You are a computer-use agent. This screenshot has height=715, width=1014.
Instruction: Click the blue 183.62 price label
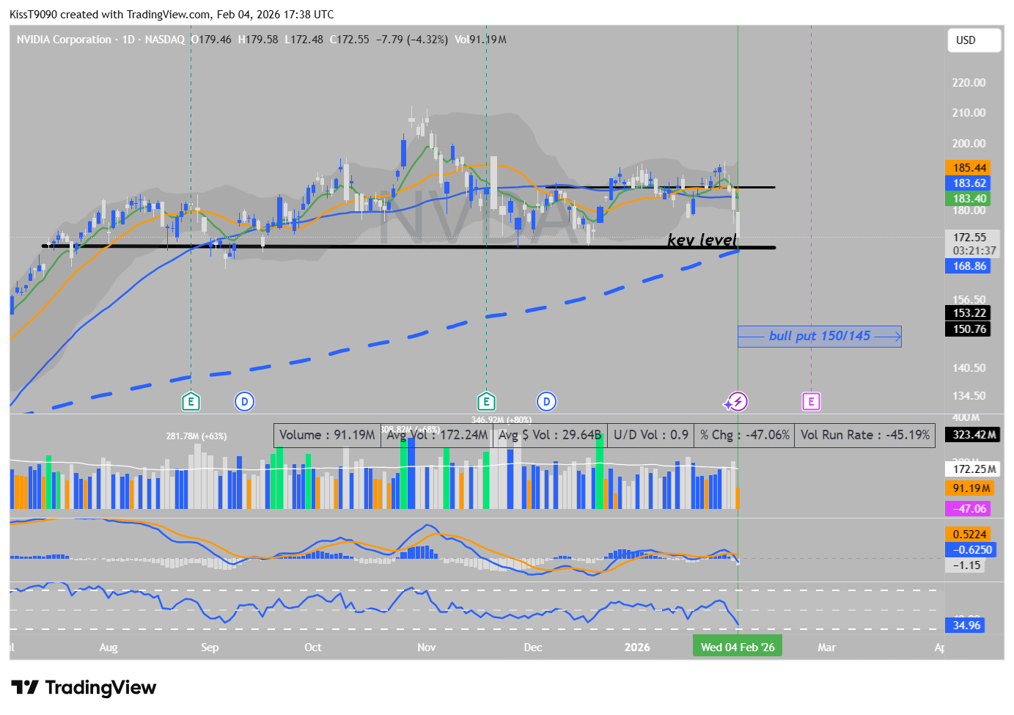[x=968, y=183]
